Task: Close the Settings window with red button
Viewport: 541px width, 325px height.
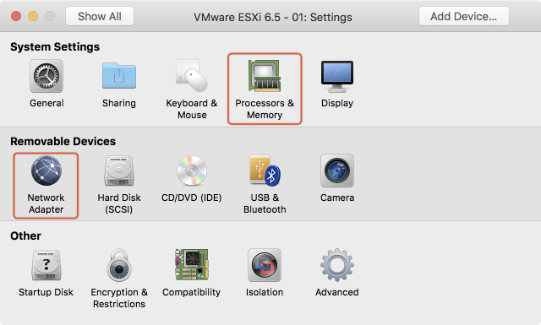Action: [16, 16]
